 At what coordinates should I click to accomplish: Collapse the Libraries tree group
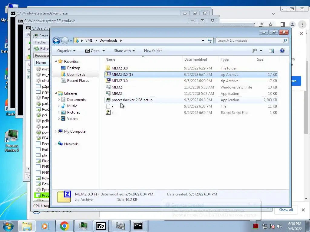pyautogui.click(x=56, y=93)
